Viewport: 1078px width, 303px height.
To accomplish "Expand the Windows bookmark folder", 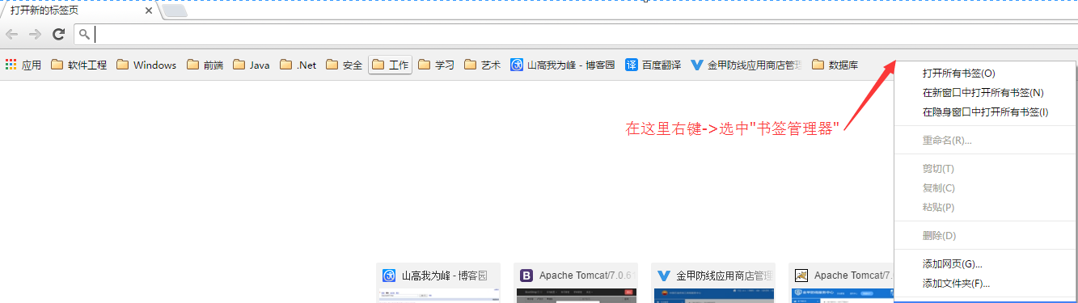I will coord(146,65).
